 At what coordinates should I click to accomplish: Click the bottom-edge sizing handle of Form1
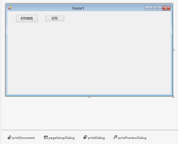coord(89,97)
